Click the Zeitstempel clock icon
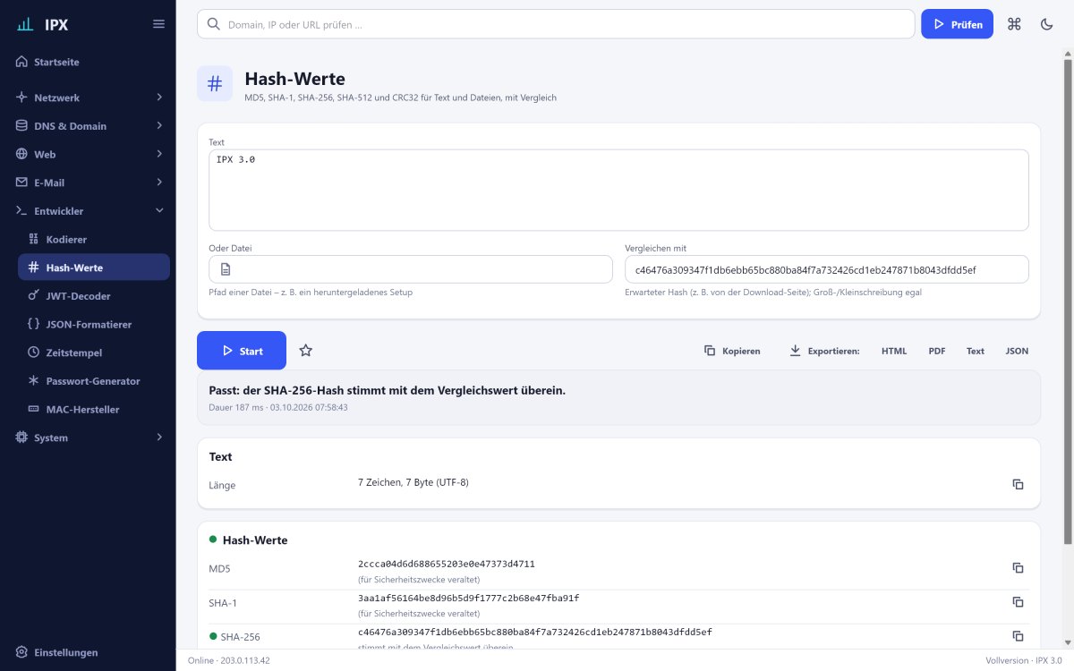1074x671 pixels. tap(34, 352)
